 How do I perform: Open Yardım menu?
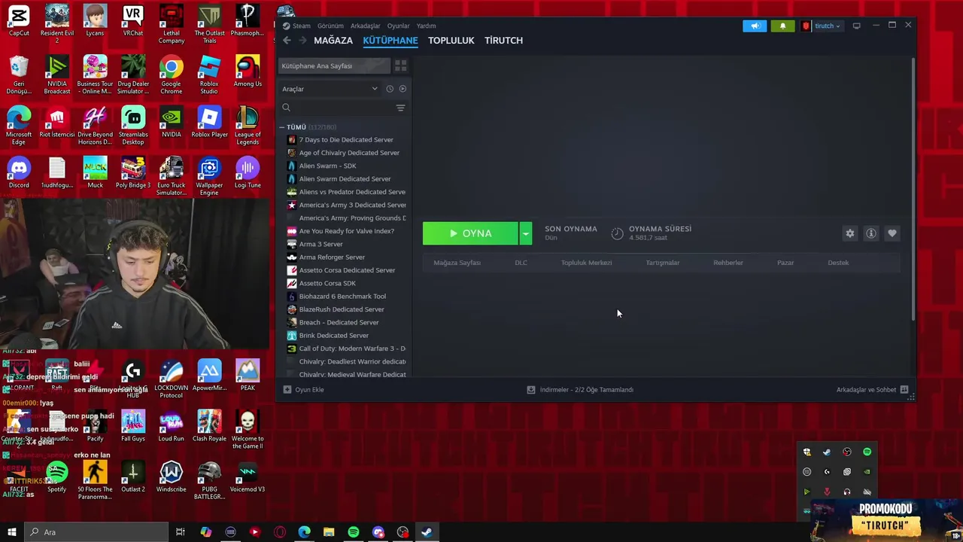click(x=426, y=26)
